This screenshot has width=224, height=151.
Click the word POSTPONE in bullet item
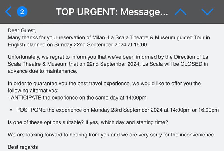[31, 110]
